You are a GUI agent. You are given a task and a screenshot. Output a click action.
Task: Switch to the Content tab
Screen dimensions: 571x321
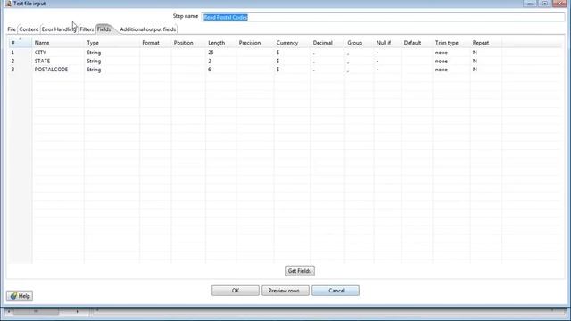pyautogui.click(x=29, y=29)
